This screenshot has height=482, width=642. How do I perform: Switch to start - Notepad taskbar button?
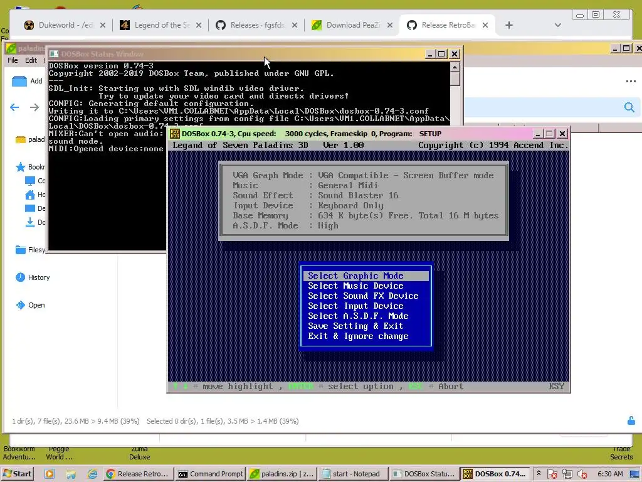tap(353, 474)
